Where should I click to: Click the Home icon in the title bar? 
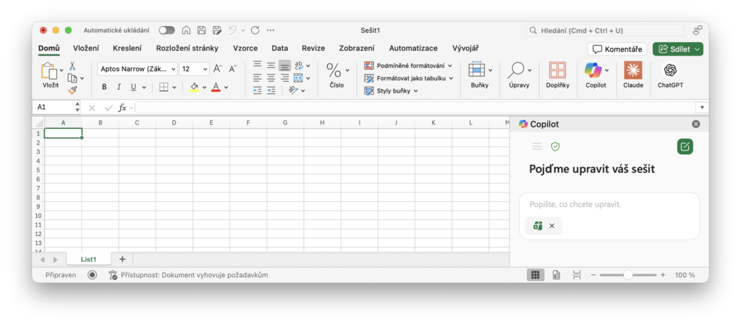(186, 30)
